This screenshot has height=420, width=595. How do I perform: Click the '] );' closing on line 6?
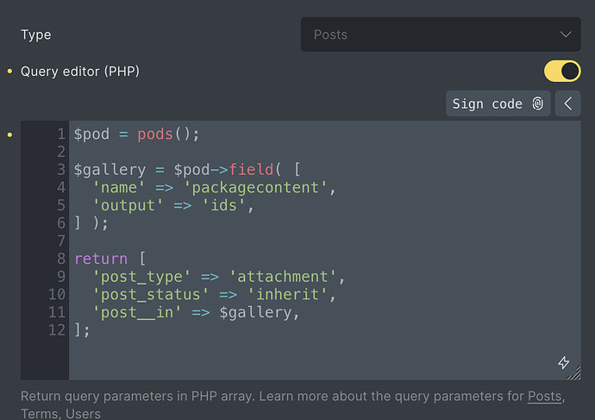(91, 223)
